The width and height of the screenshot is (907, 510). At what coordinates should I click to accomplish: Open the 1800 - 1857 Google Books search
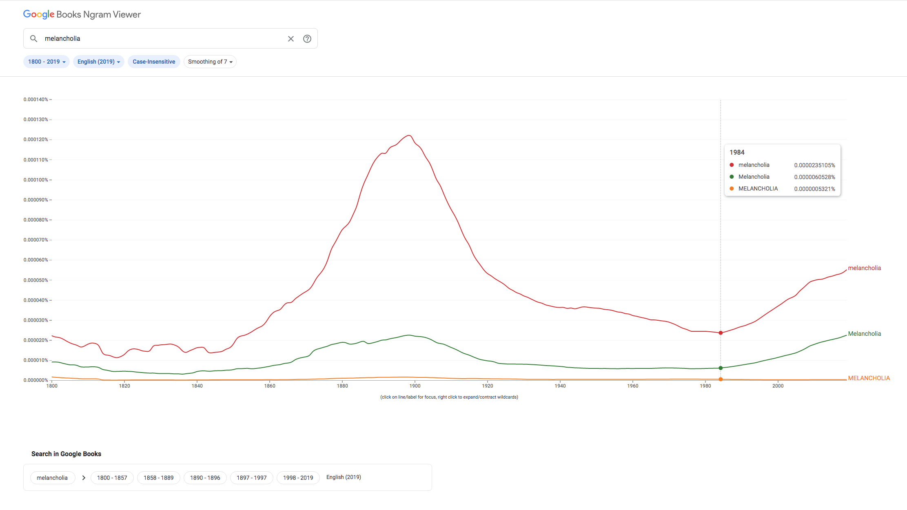click(x=112, y=478)
